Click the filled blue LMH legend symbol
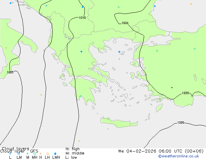Image resolution: width=206 pixels, height=159 pixels. coord(55,153)
